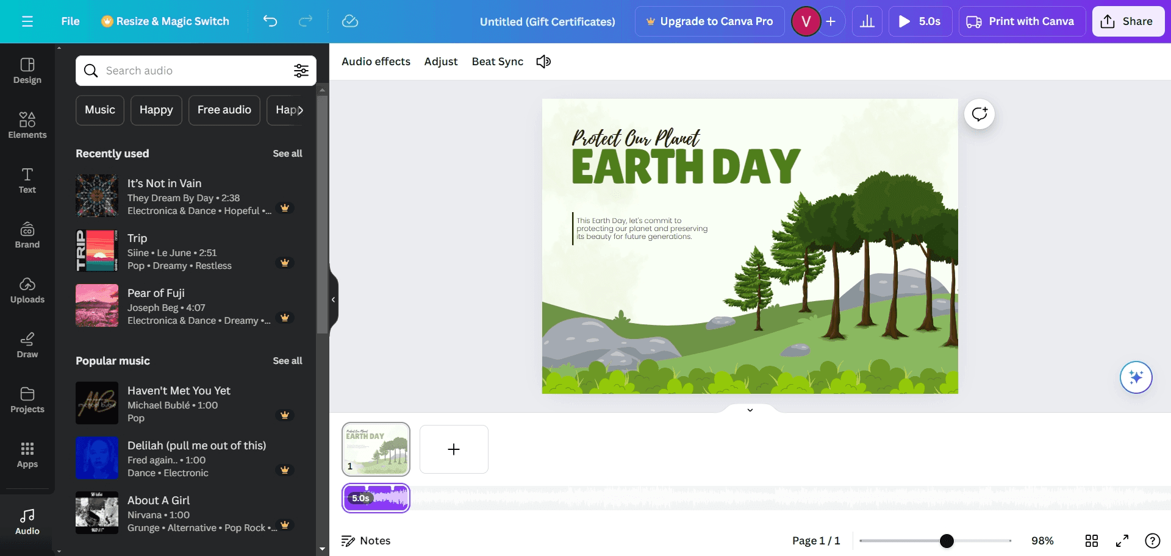This screenshot has width=1171, height=556.
Task: Open the Elements panel in sidebar
Action: [x=27, y=125]
